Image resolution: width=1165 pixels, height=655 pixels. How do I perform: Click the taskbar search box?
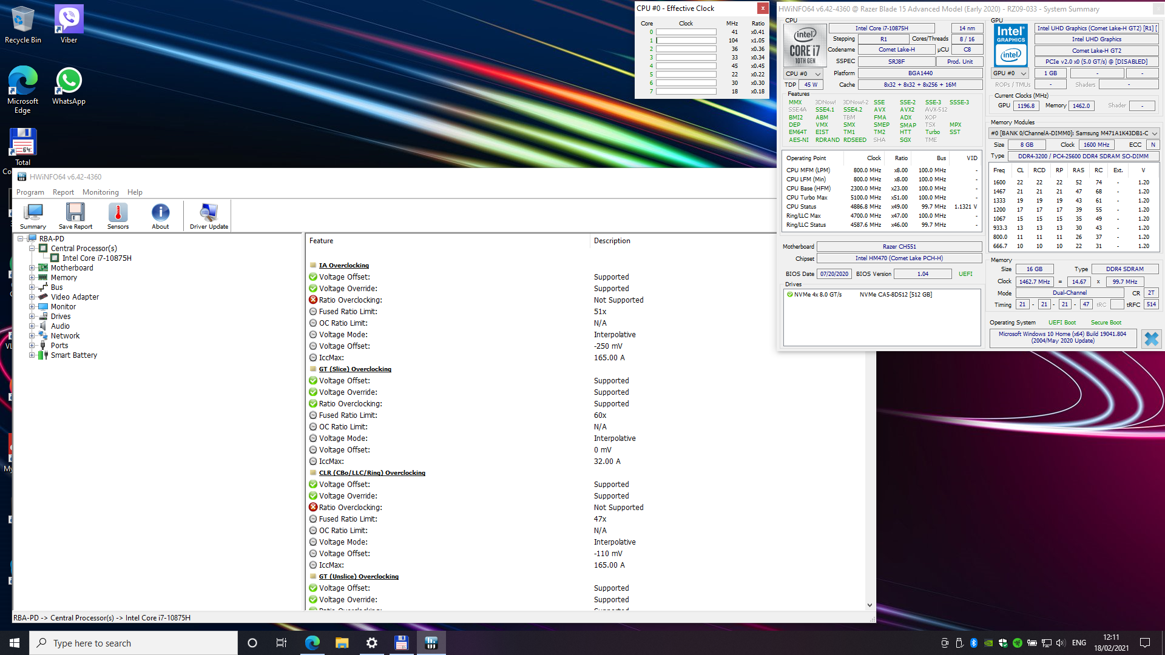pos(133,643)
